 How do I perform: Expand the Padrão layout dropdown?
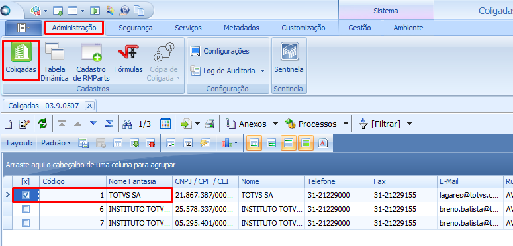coord(56,143)
